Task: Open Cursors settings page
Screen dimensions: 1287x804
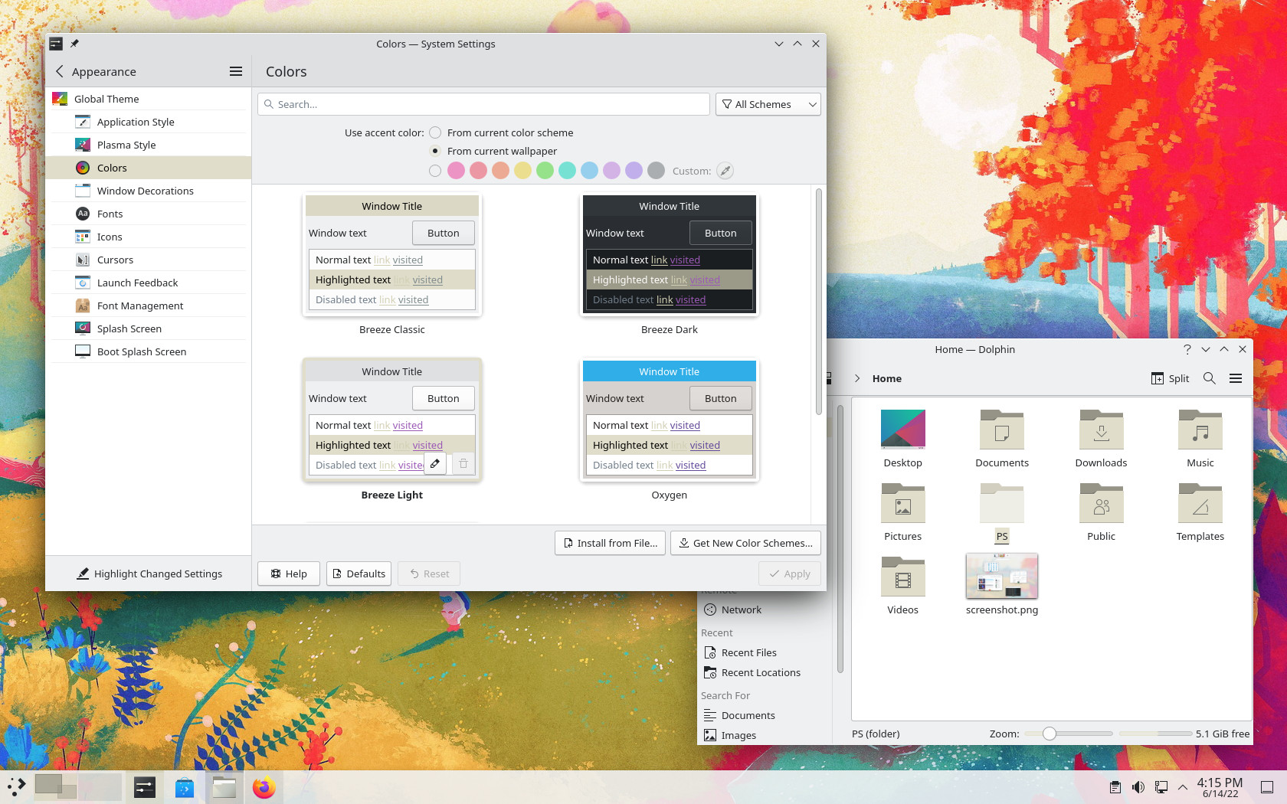Action: coord(149,260)
